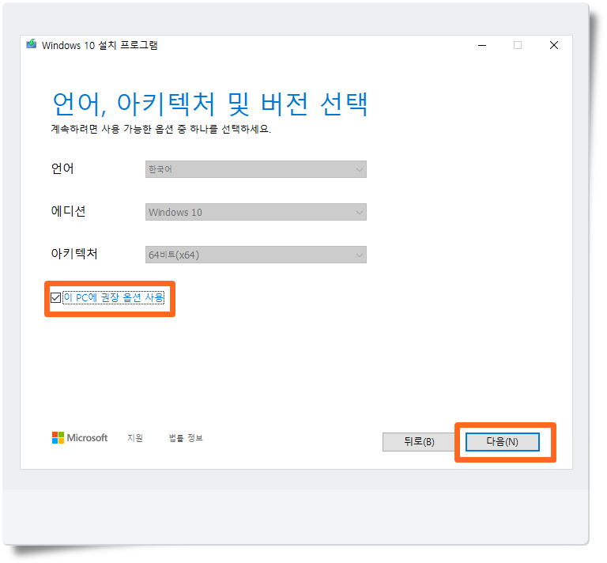
Task: Click the 언어 field label
Action: (x=62, y=169)
